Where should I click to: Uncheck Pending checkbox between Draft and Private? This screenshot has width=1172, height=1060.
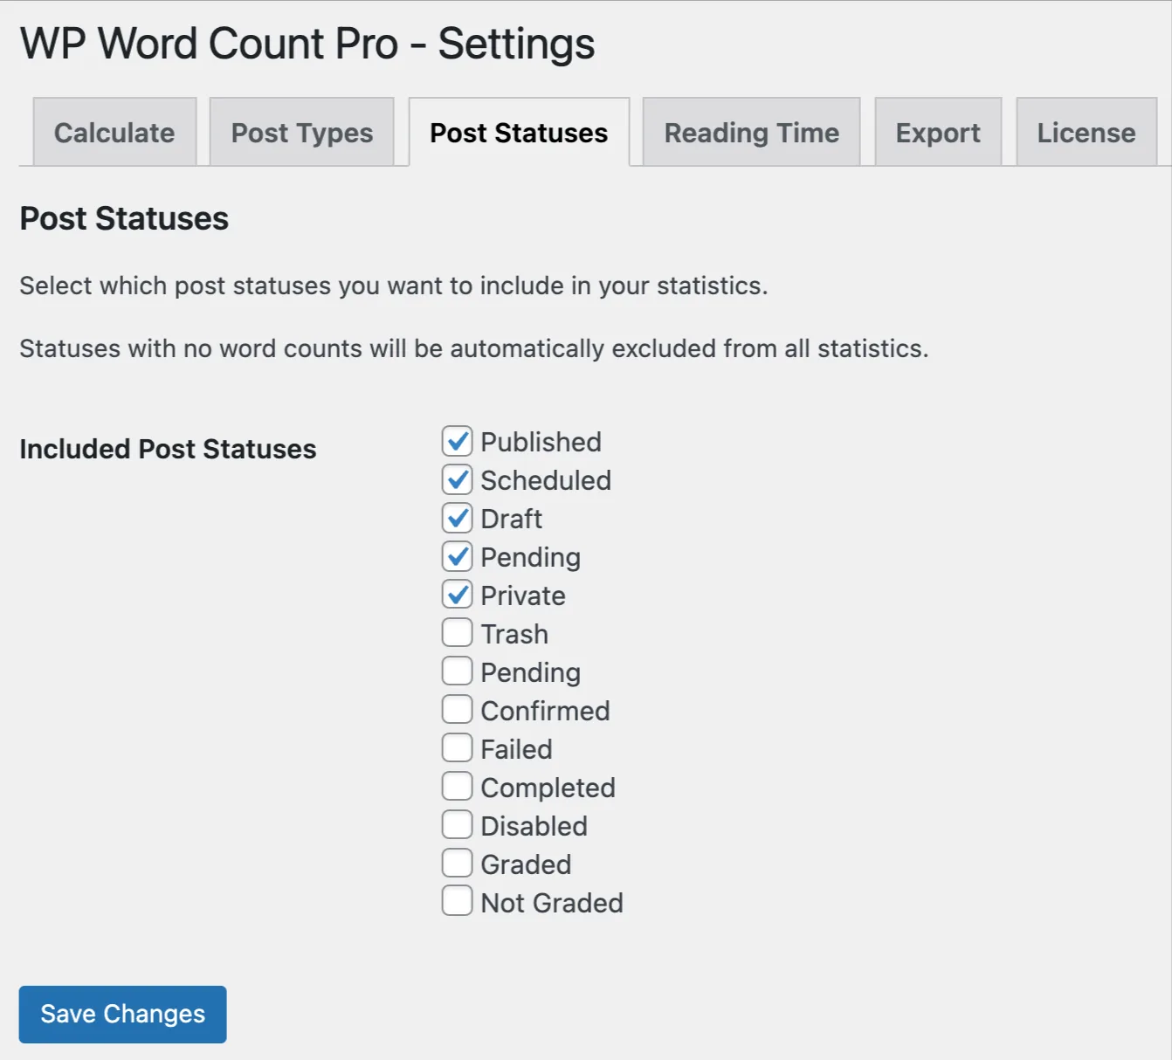click(457, 556)
